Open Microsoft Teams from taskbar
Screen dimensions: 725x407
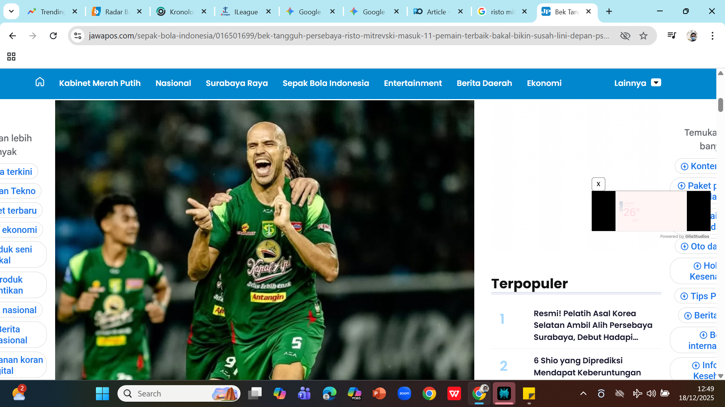point(304,394)
